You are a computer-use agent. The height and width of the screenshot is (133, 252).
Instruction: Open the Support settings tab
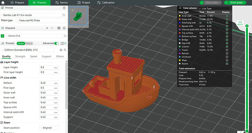coord(46,56)
